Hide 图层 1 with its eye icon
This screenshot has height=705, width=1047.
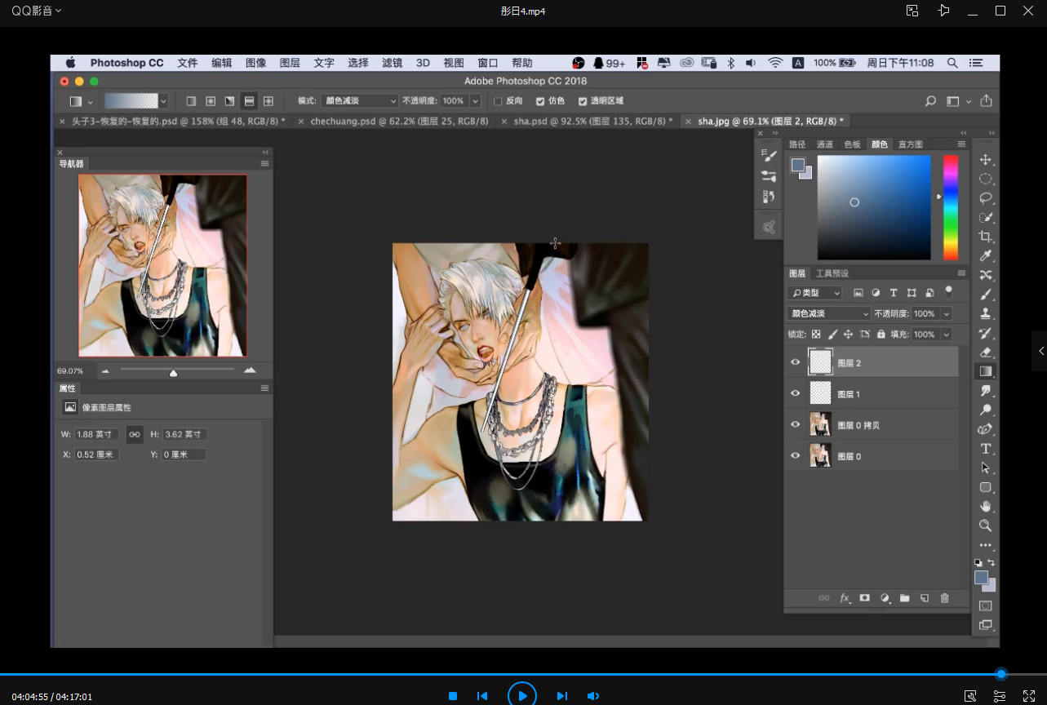[x=796, y=394]
